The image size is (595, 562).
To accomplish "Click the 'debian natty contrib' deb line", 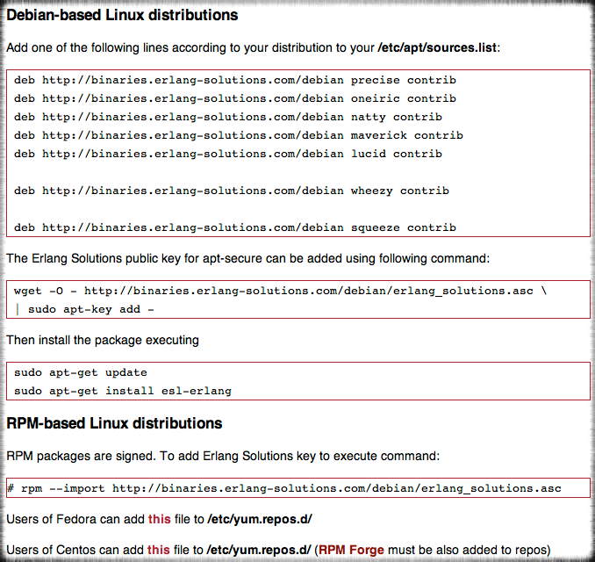I will [228, 117].
